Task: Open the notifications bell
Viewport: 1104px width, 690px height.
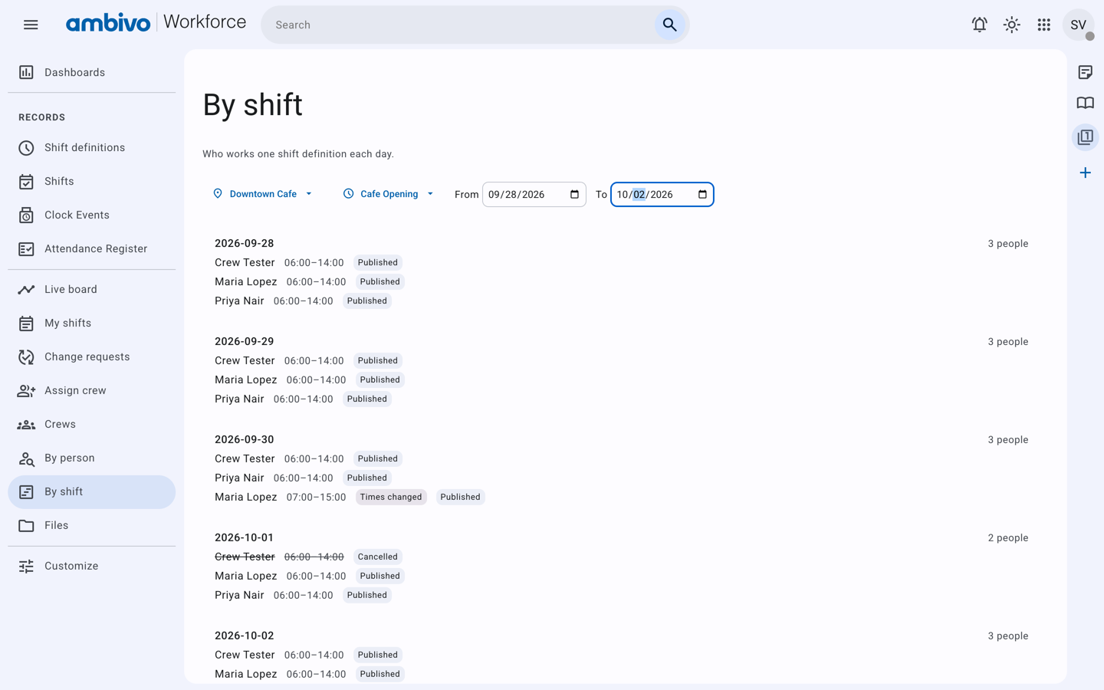Action: (979, 25)
